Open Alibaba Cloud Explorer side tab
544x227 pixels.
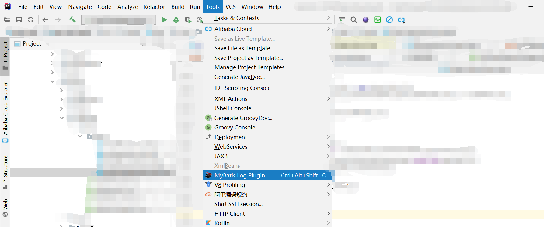pyautogui.click(x=5, y=112)
